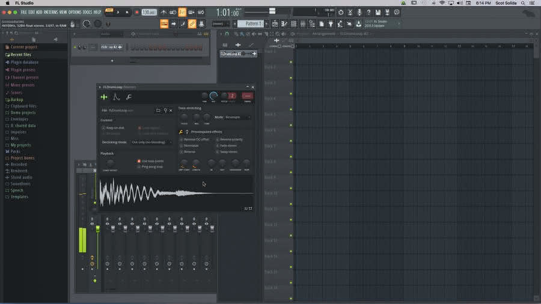541x304 pixels.
Task: Toggle Use loop points option
Action: (139, 161)
